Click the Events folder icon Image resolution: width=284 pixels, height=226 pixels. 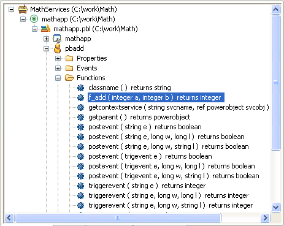tap(69, 68)
